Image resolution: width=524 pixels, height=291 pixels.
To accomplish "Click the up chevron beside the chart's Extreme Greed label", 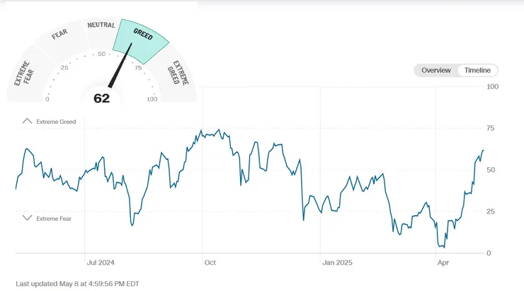I will (x=28, y=122).
